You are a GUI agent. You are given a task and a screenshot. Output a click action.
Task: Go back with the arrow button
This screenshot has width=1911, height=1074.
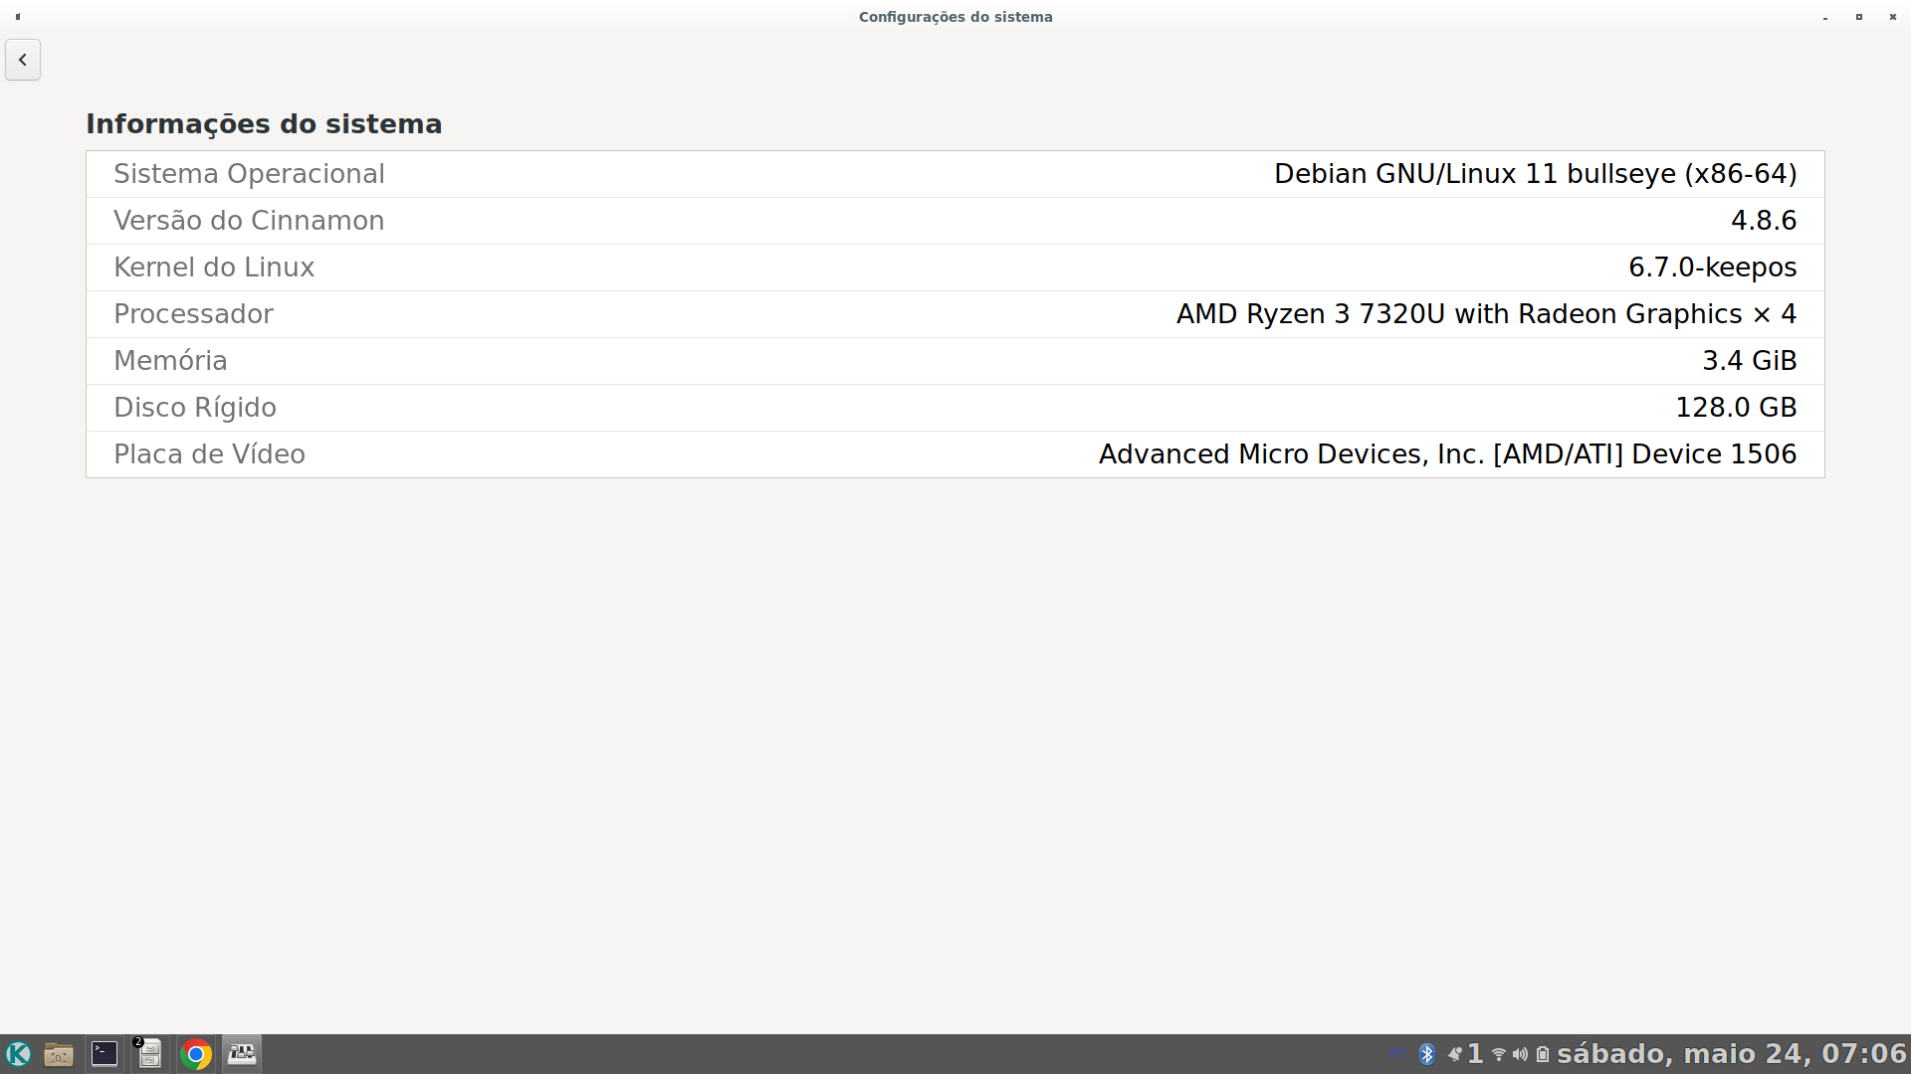pos(23,60)
